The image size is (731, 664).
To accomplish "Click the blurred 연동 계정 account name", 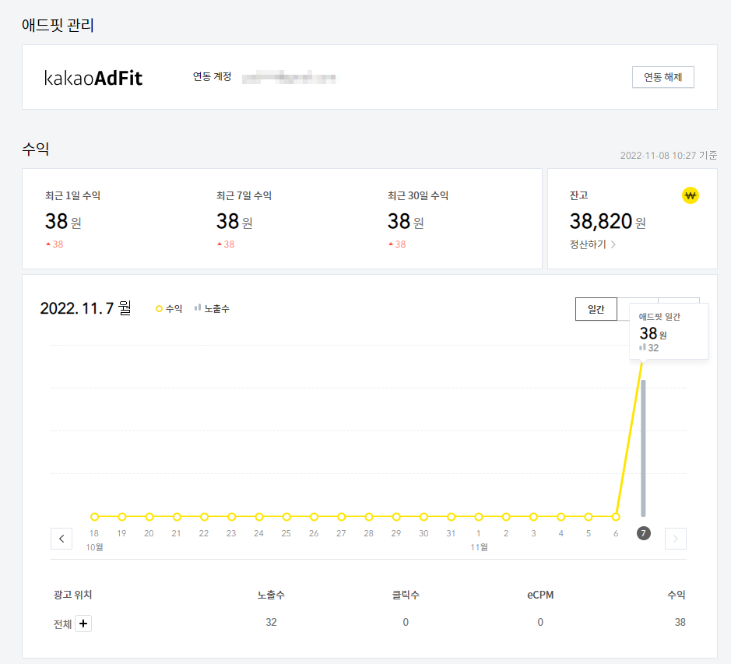I will (289, 77).
